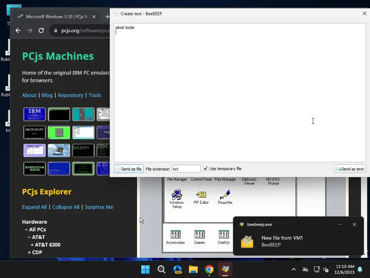Close the Create text BeeBEEP dialog
The image size is (370, 278).
coord(365,13)
